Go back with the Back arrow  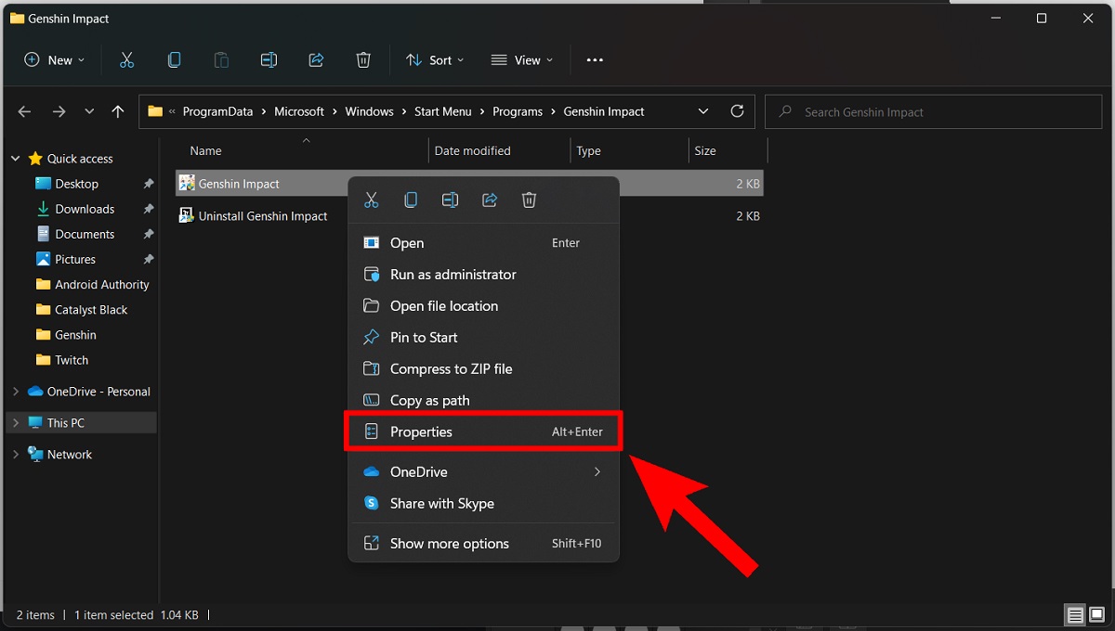pos(25,111)
